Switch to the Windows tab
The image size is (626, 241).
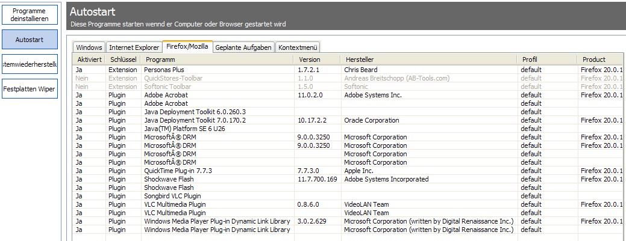pos(89,47)
